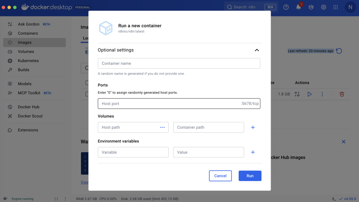Viewport: 359px width, 202px height.
Task: Browse host path with ellipsis icon
Action: [162, 127]
